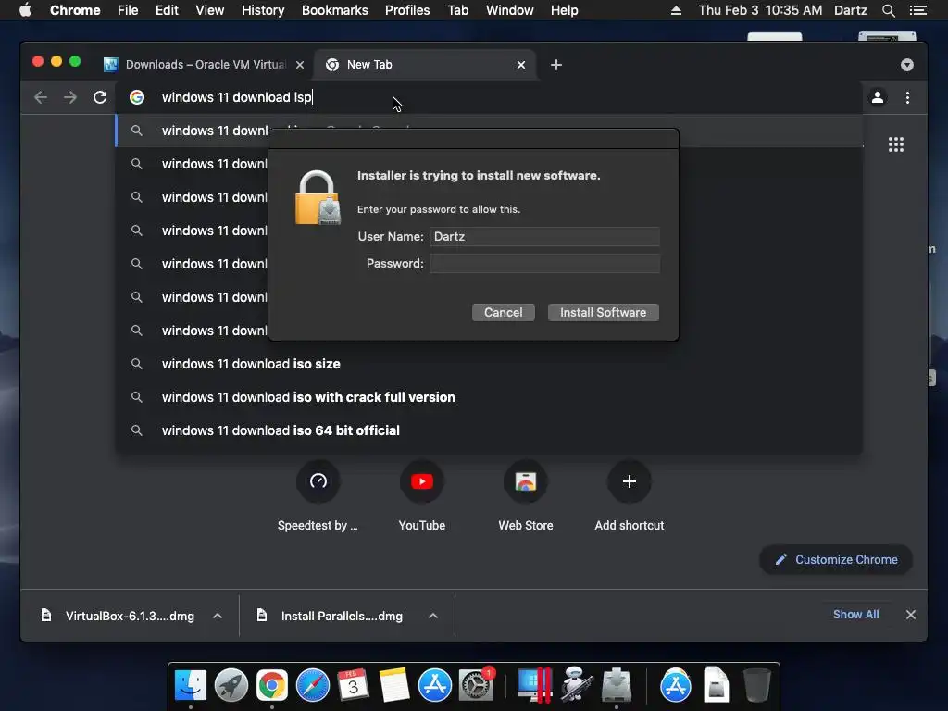Viewport: 948px width, 711px height.
Task: Open the Profiles menu
Action: tap(407, 10)
